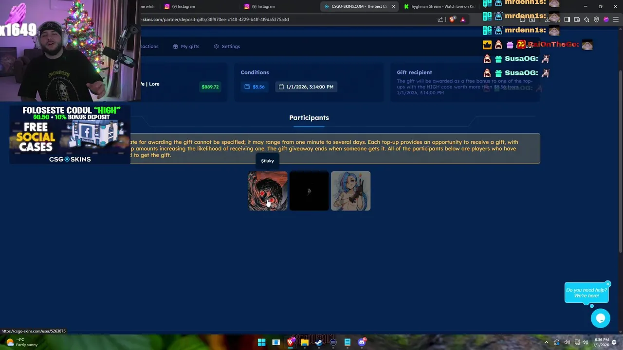Open Brave Shields lion icon

452,19
